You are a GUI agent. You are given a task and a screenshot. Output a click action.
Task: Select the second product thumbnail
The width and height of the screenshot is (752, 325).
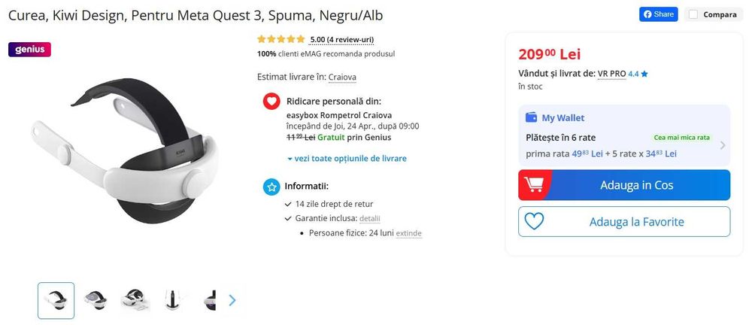pyautogui.click(x=96, y=300)
